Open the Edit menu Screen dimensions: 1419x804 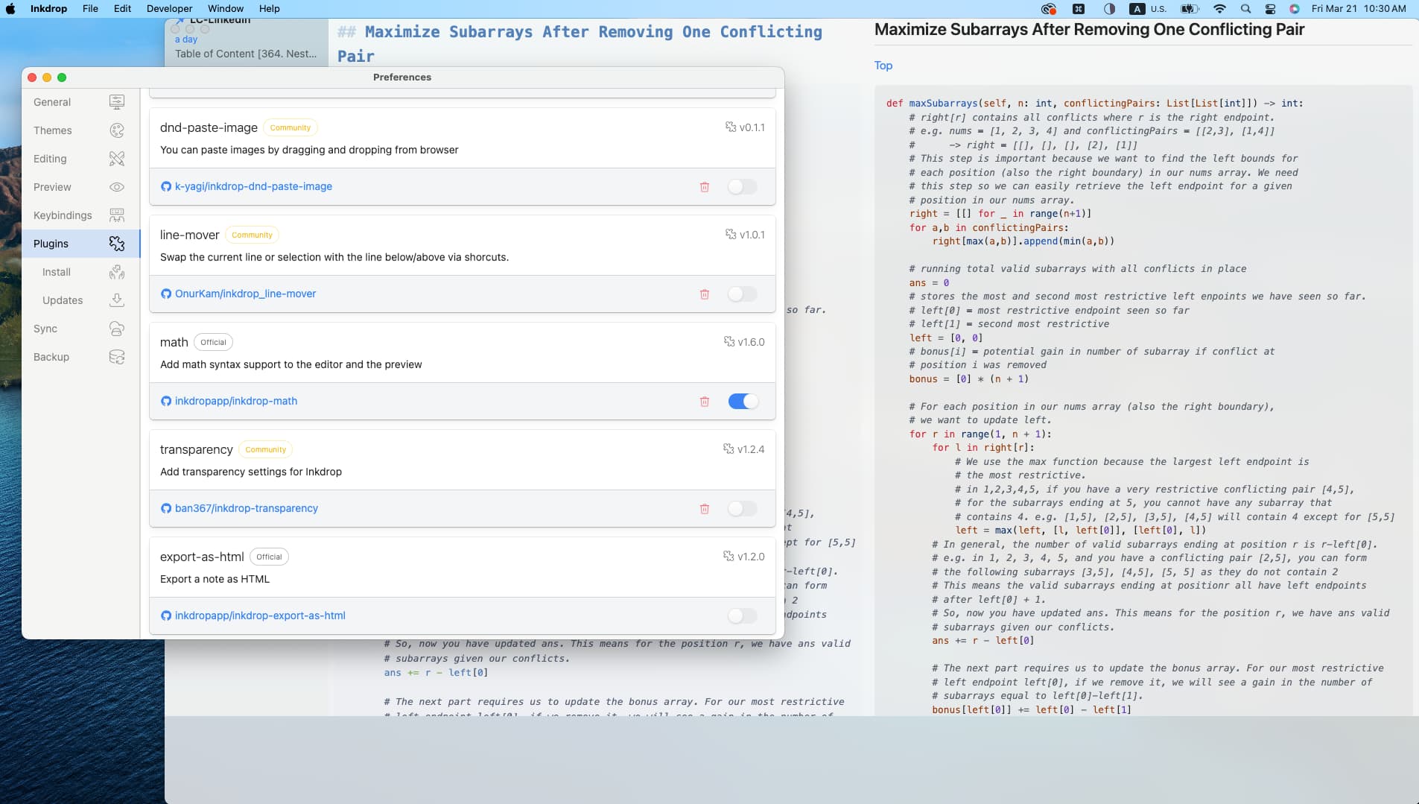coord(122,9)
